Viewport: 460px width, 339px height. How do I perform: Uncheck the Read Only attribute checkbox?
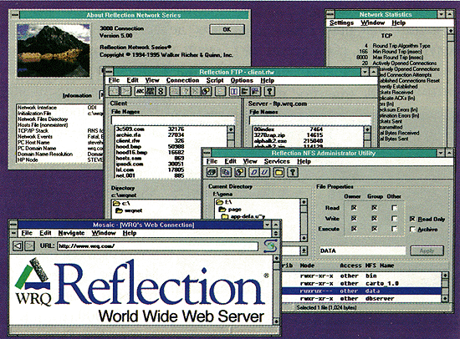(412, 219)
